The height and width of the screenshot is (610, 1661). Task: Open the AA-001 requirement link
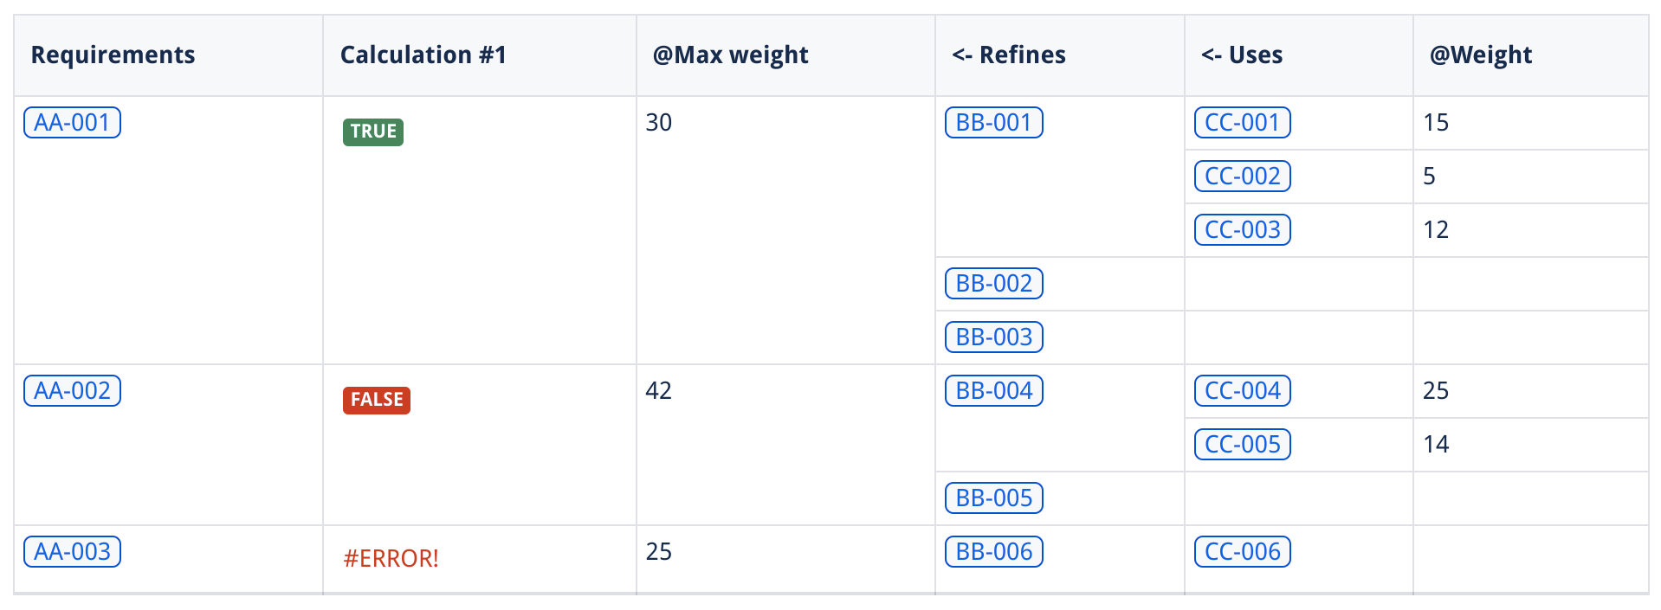pos(72,123)
